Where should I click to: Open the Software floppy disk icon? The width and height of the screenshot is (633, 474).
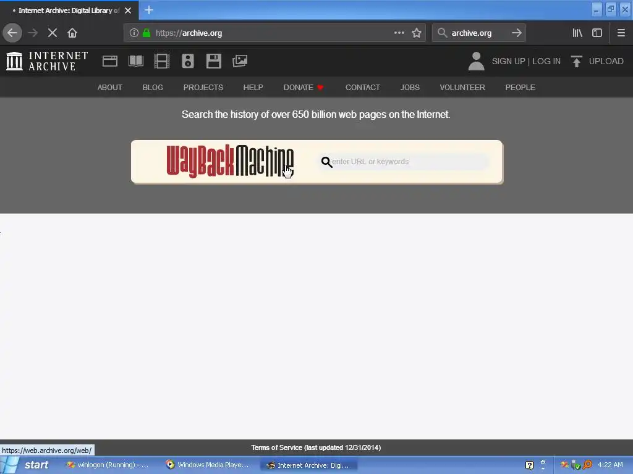click(213, 61)
